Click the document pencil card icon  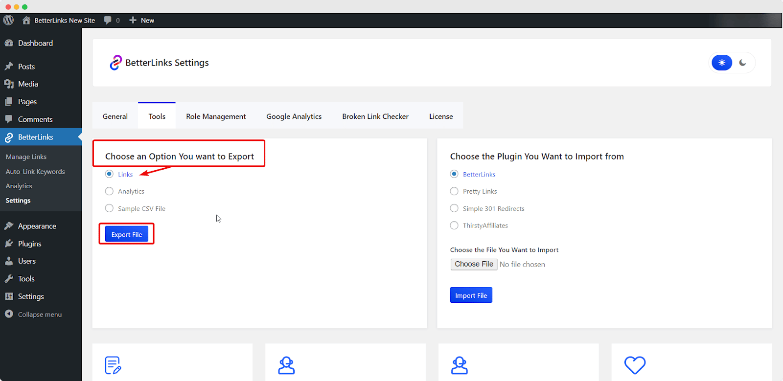113,365
